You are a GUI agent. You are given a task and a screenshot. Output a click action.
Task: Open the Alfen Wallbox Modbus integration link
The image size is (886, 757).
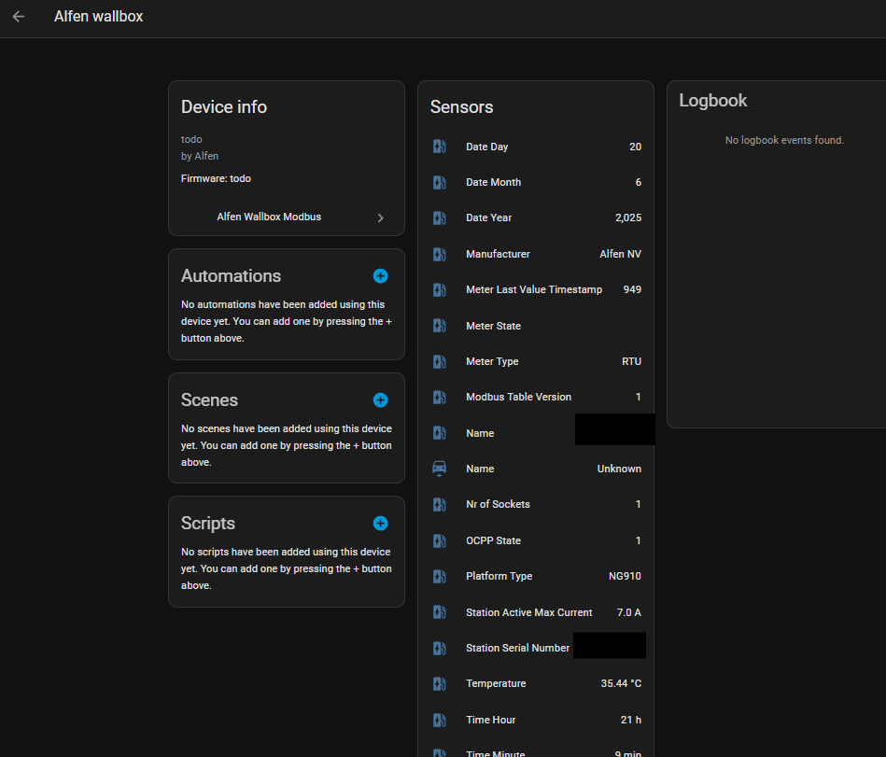click(269, 217)
